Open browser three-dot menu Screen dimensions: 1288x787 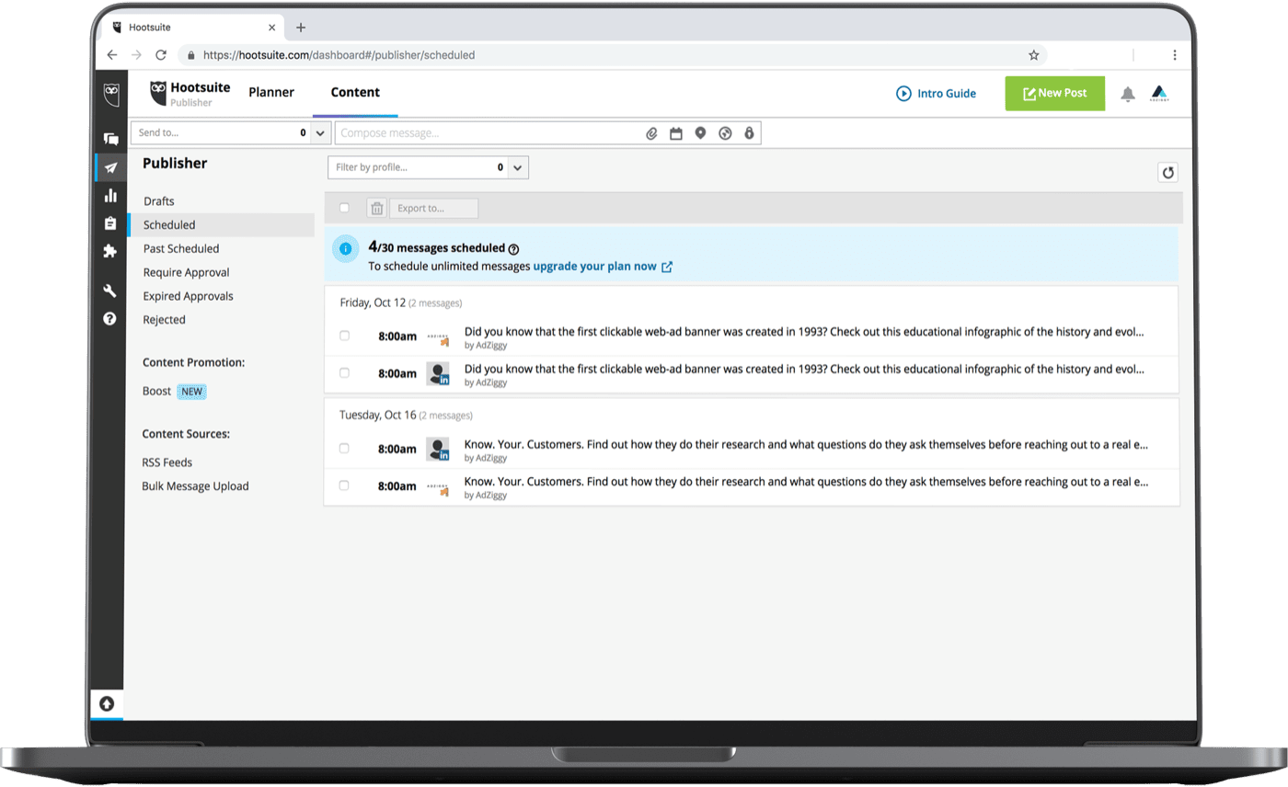[x=1175, y=55]
